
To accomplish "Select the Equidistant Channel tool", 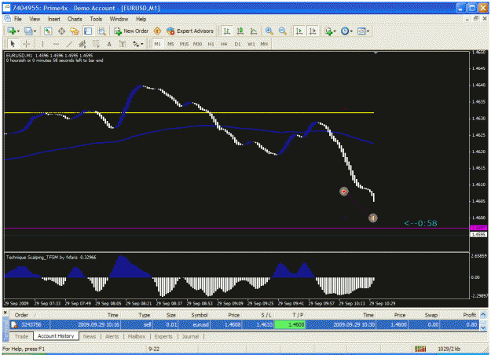I will 82,44.
